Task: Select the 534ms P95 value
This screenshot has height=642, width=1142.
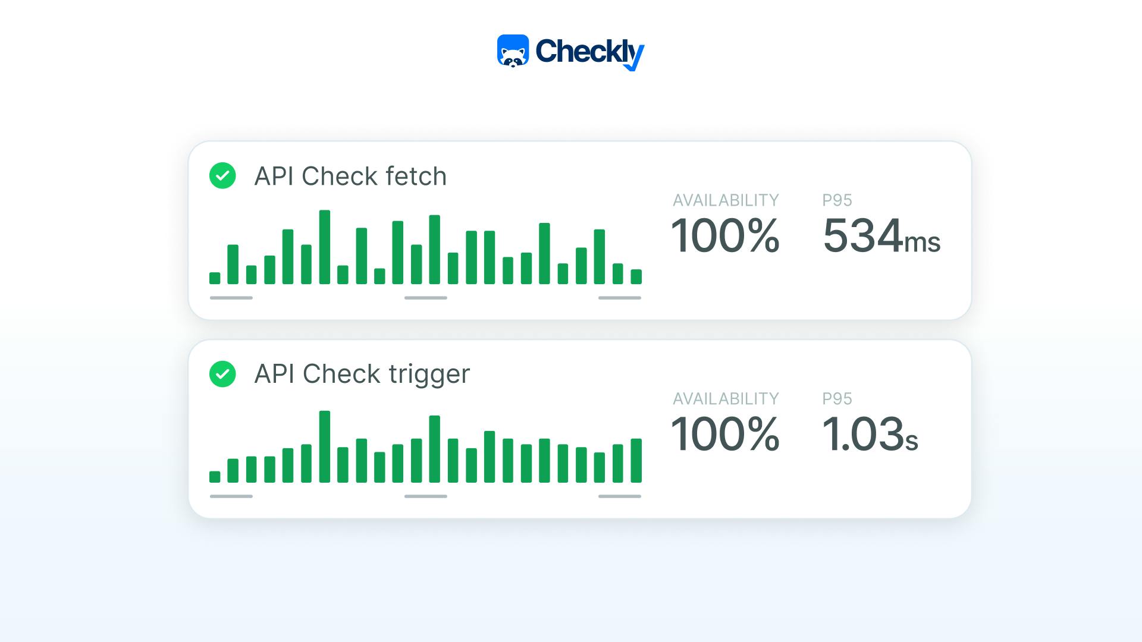Action: [x=881, y=237]
